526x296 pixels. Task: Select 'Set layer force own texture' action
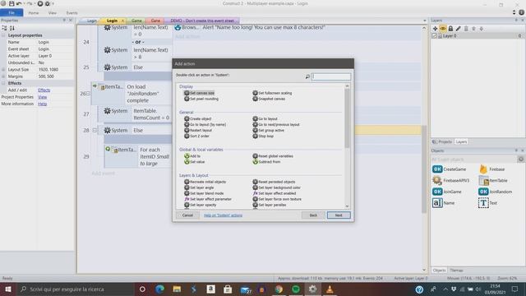tap(277, 199)
